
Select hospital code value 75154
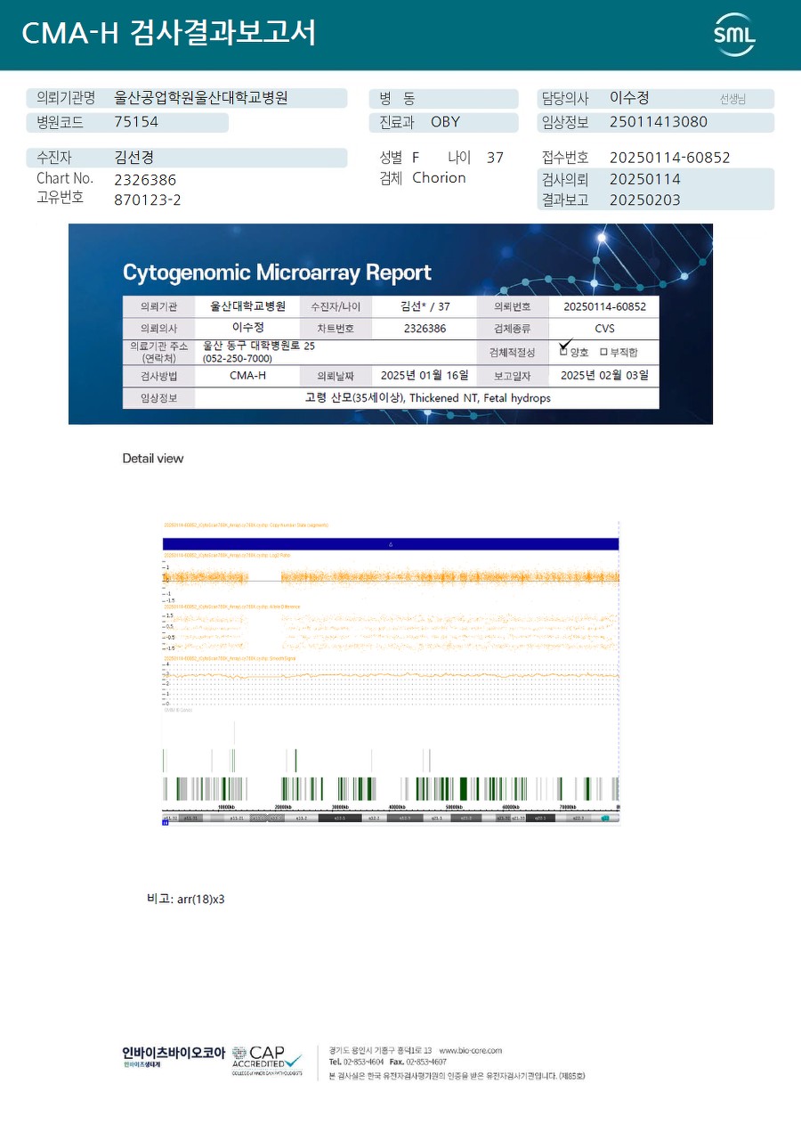(x=136, y=122)
